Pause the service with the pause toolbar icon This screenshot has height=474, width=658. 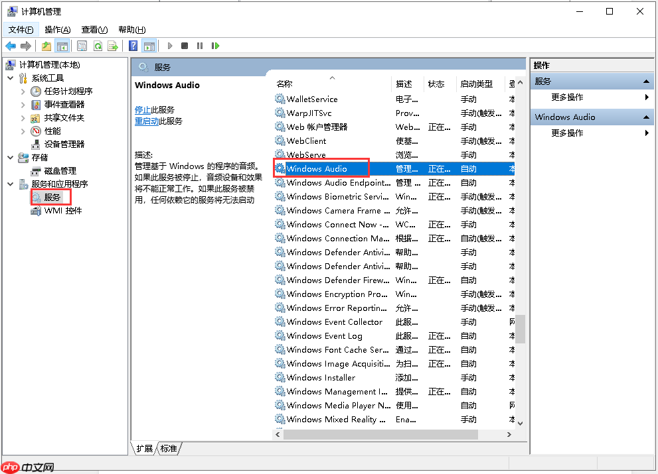(201, 45)
